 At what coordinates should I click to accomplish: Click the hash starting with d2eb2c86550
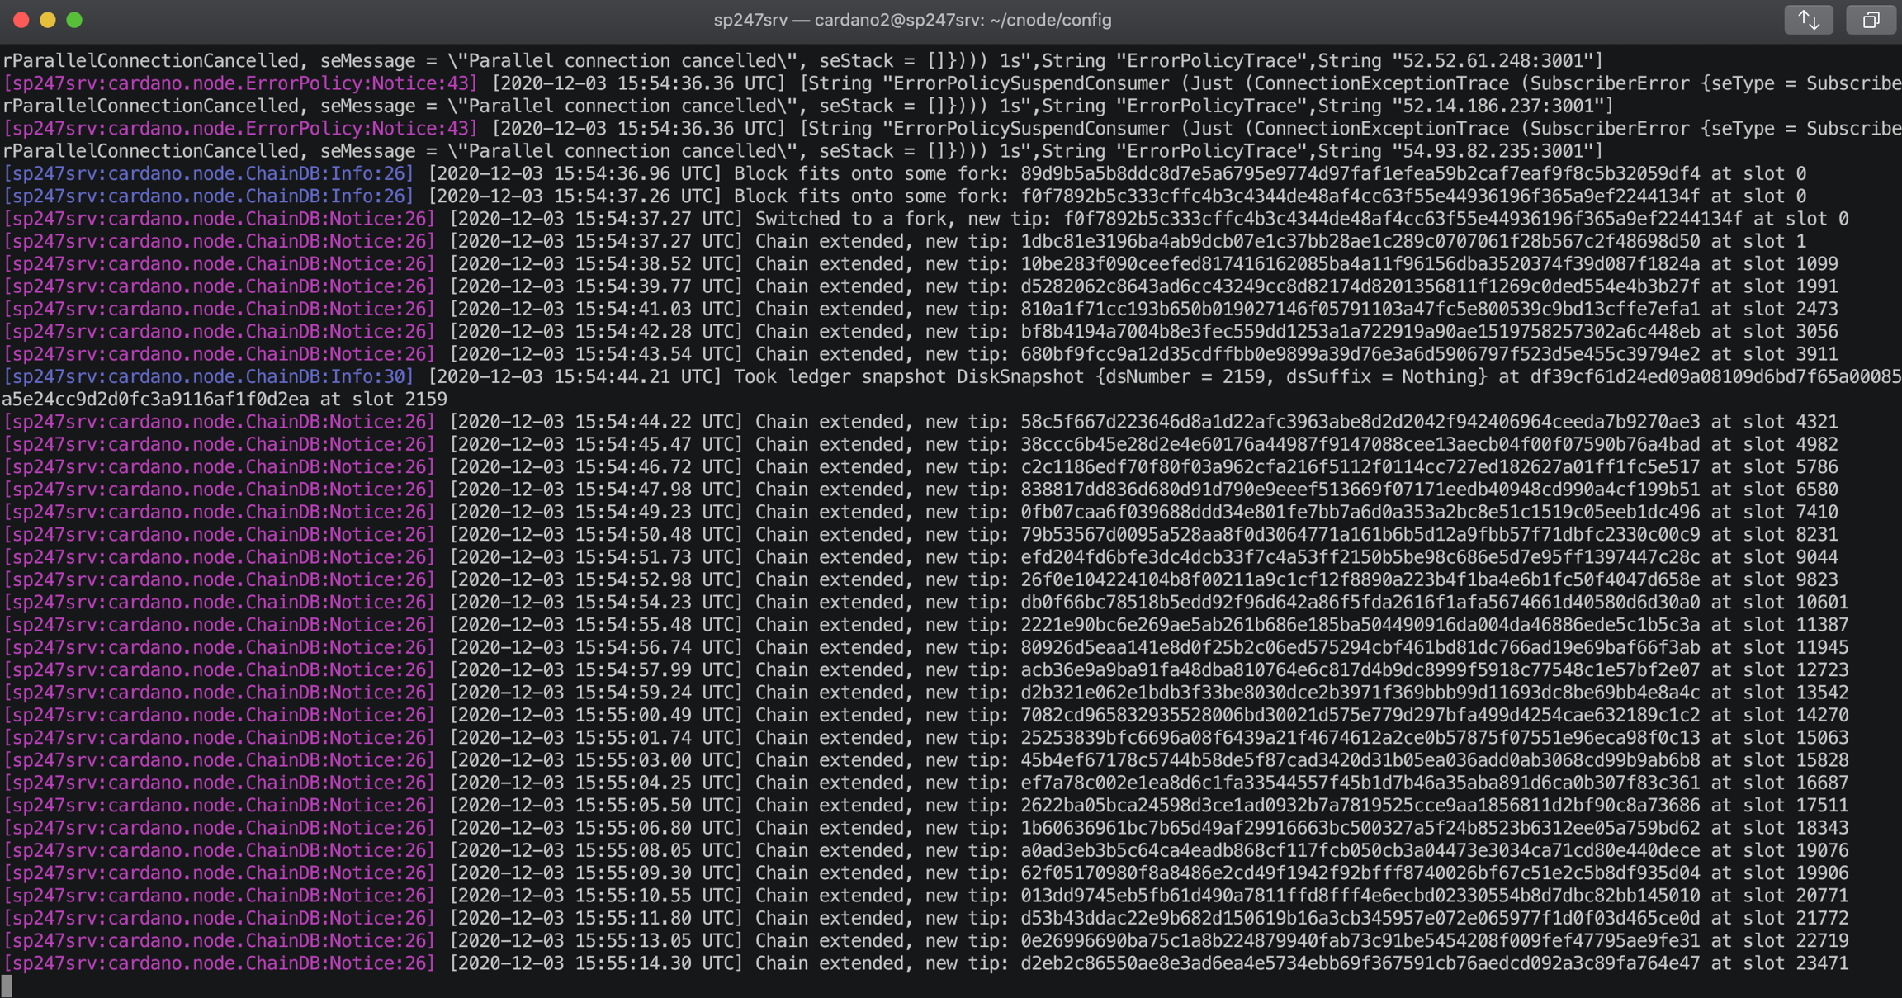[x=1360, y=963]
